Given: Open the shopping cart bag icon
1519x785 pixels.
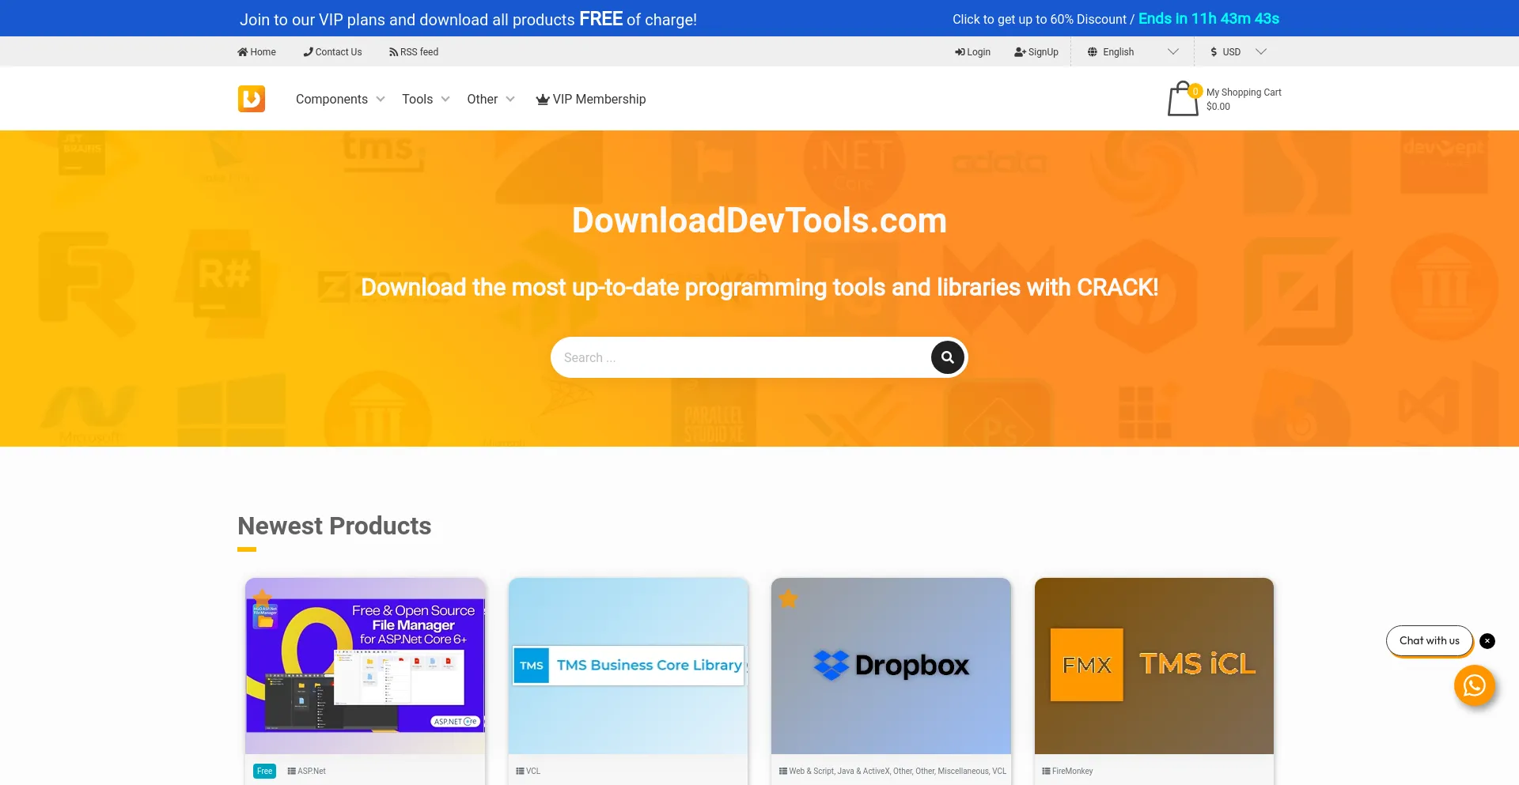Looking at the screenshot, I should [x=1183, y=99].
